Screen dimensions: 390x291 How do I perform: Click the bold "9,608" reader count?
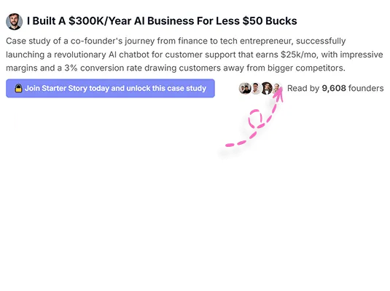tap(334, 88)
